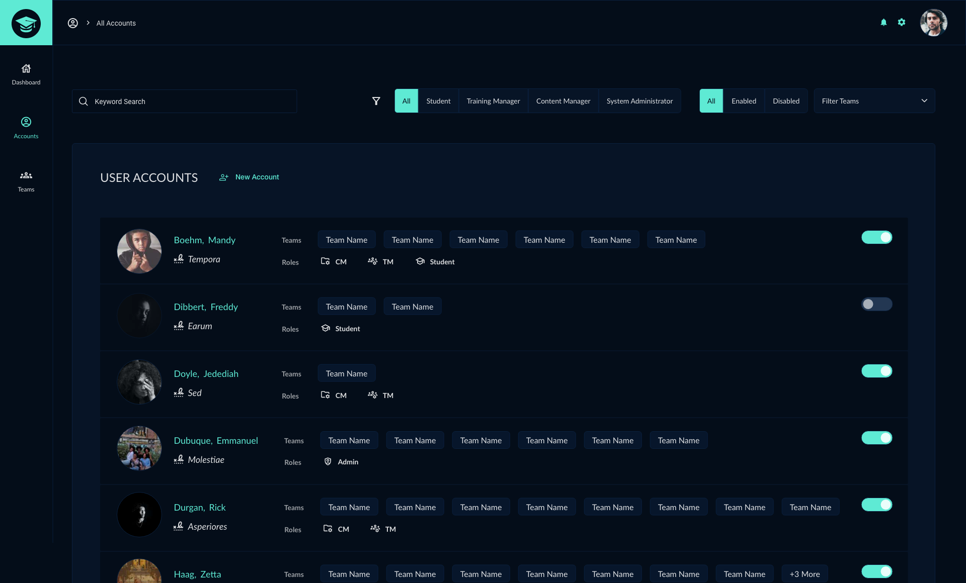Image resolution: width=966 pixels, height=583 pixels.
Task: Go to Accounts in the sidebar
Action: [26, 128]
